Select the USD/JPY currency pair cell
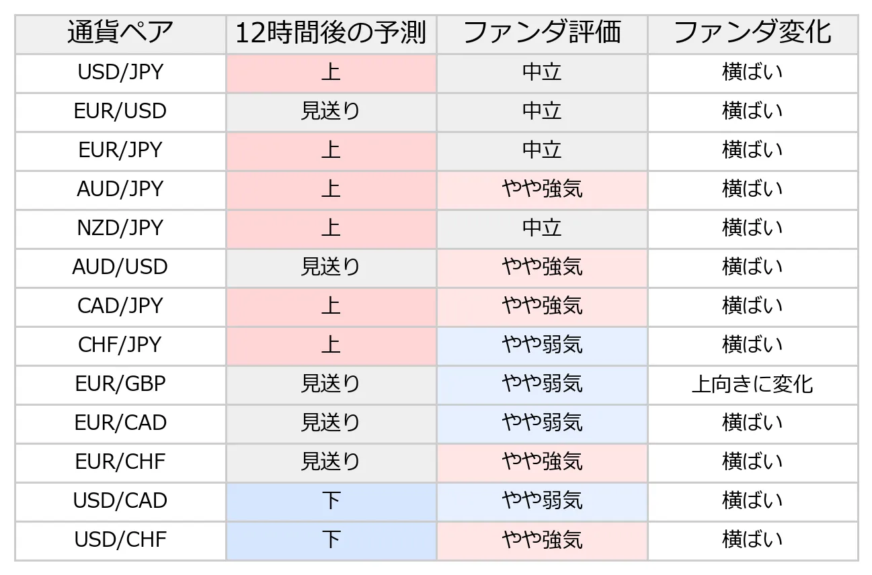 click(x=120, y=73)
